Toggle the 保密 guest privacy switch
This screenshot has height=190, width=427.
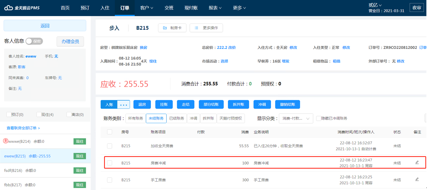pos(34,41)
